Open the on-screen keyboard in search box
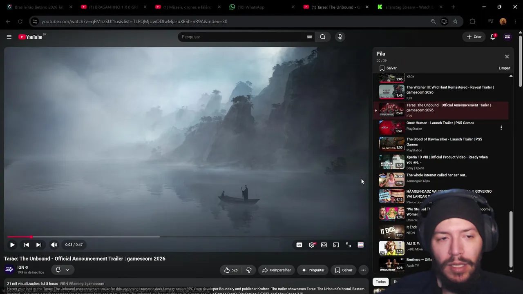Image resolution: width=523 pixels, height=294 pixels. 309,37
